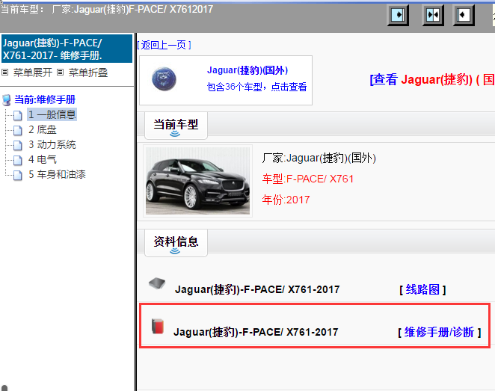This screenshot has height=391, width=495.
Task: Click the 菜单折叠 collapse-all icon
Action: coord(61,73)
